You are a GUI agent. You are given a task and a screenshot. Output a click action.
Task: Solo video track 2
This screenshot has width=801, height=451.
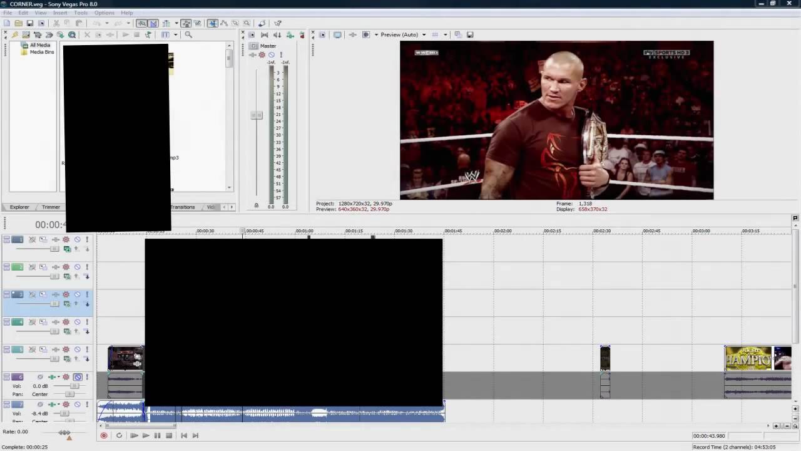(87, 267)
